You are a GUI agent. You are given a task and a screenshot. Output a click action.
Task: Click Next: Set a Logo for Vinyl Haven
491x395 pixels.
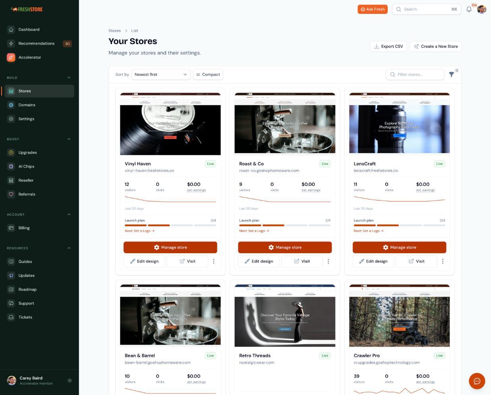(139, 231)
